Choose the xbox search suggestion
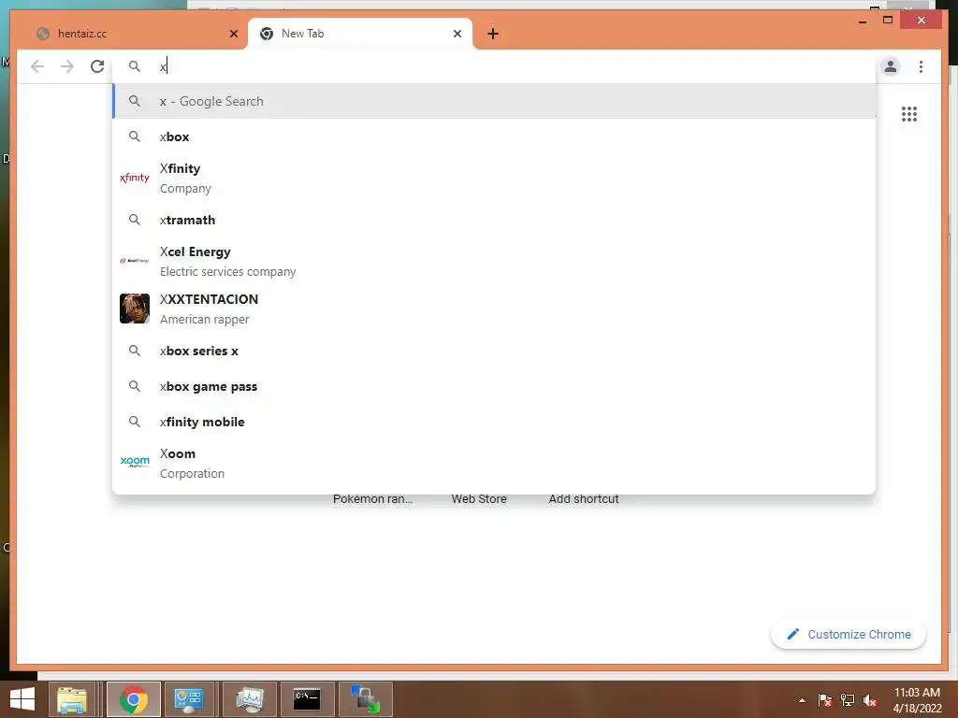The height and width of the screenshot is (718, 958). (x=494, y=136)
